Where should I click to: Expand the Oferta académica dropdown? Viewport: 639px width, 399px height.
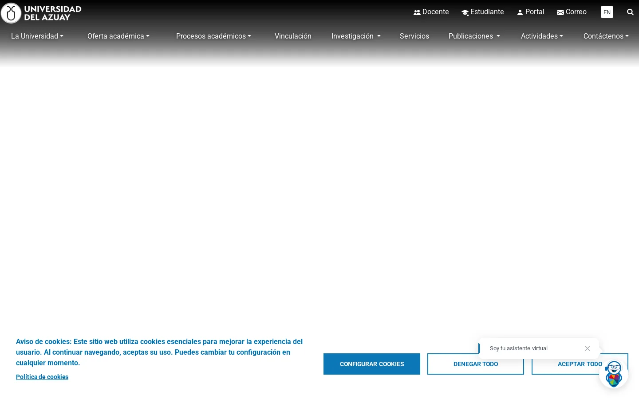tap(118, 36)
